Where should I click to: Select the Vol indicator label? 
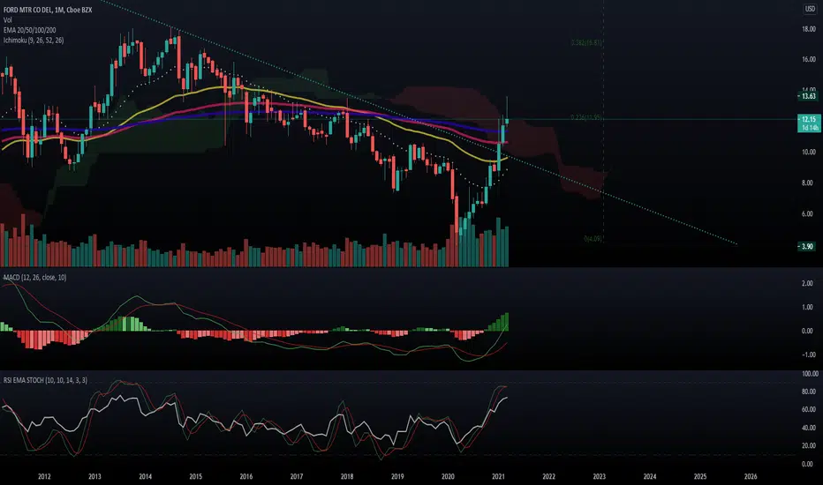tap(7, 20)
